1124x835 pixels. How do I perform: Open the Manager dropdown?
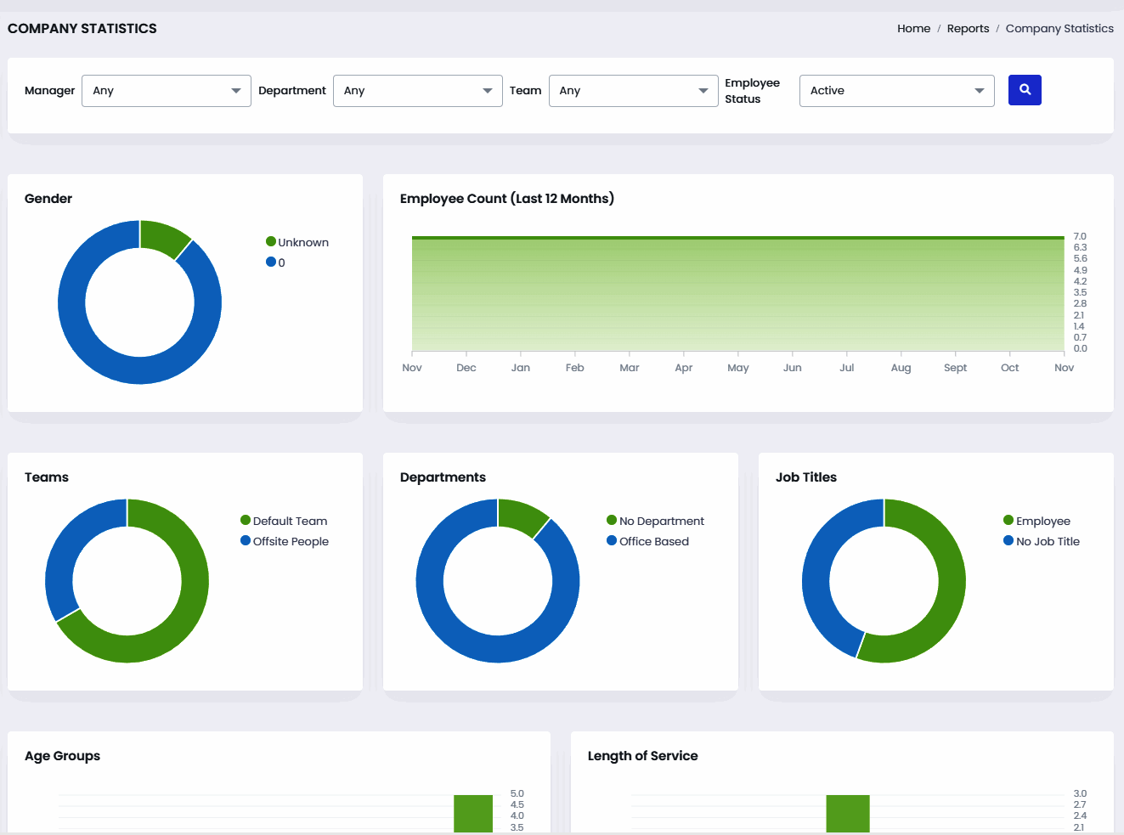point(166,91)
